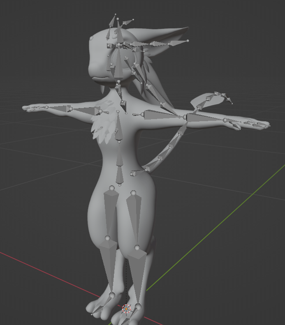Click the joint at the tip of the long ear bone

tap(188, 41)
